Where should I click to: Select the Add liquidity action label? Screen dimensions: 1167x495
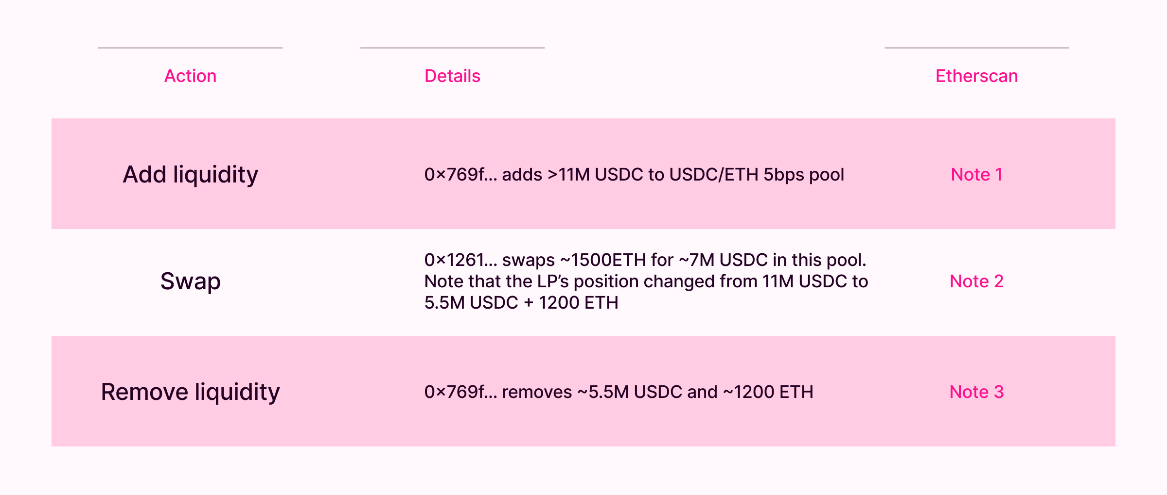[190, 174]
